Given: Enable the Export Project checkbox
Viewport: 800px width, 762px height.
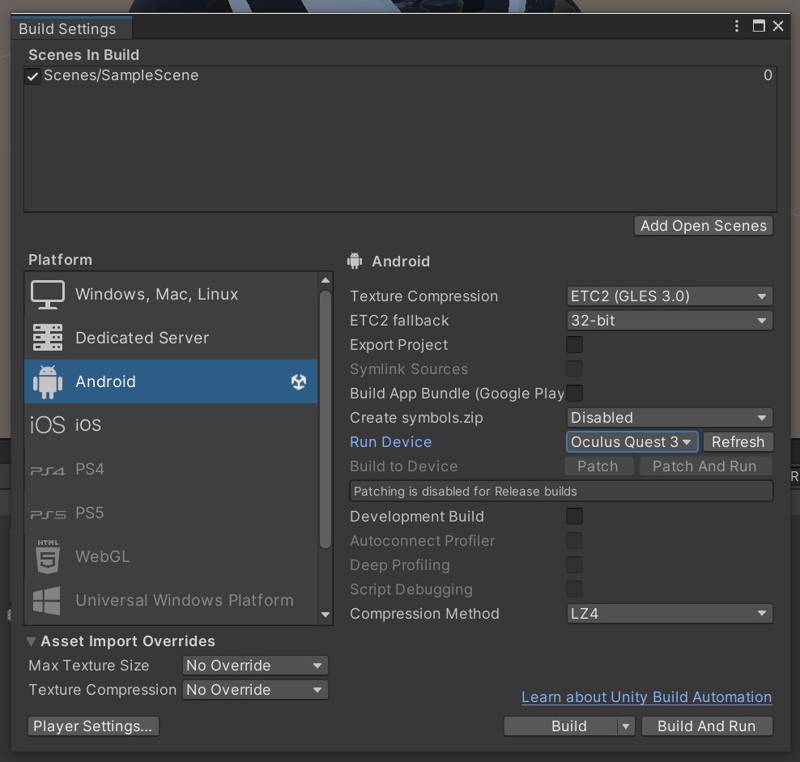Looking at the screenshot, I should [574, 344].
